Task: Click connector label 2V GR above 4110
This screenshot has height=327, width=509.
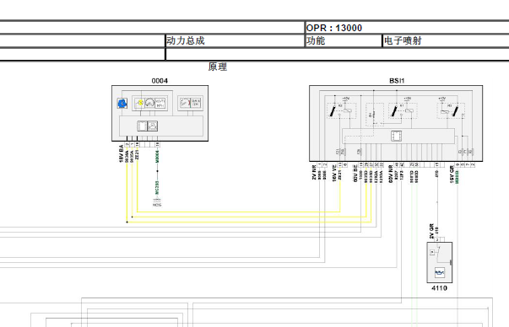Action: (431, 231)
